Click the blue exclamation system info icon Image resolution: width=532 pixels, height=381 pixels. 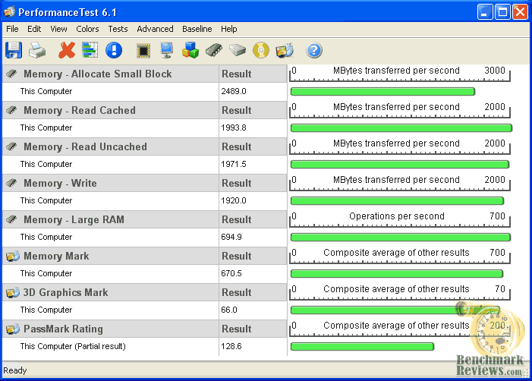tap(114, 50)
